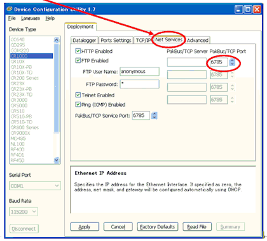Select CR200 Series in device list

coord(25,78)
